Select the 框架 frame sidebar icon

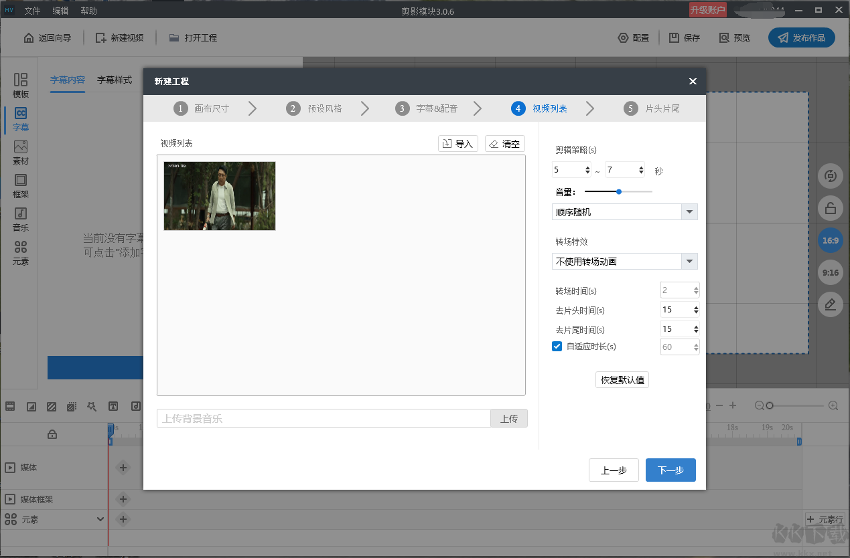pos(21,185)
